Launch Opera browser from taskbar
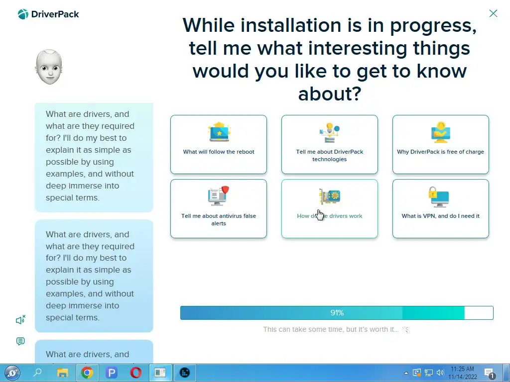510x382 pixels. click(x=135, y=373)
